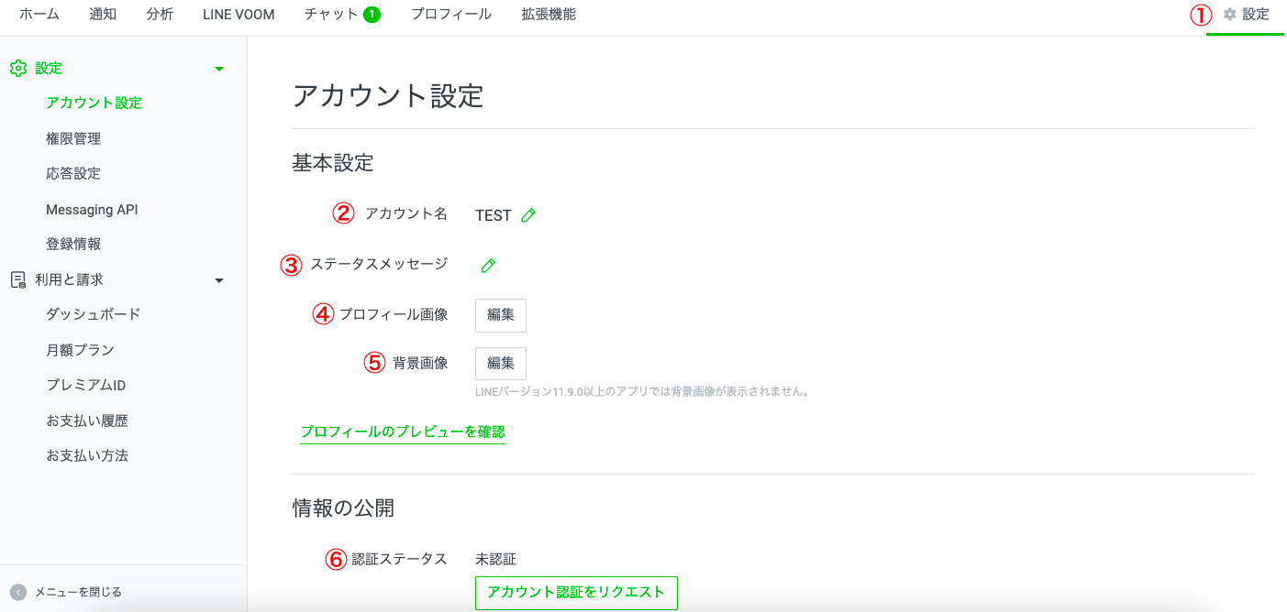Edit the ステータスメッセージ via pencil icon
Viewport: 1287px width, 612px height.
click(x=487, y=264)
